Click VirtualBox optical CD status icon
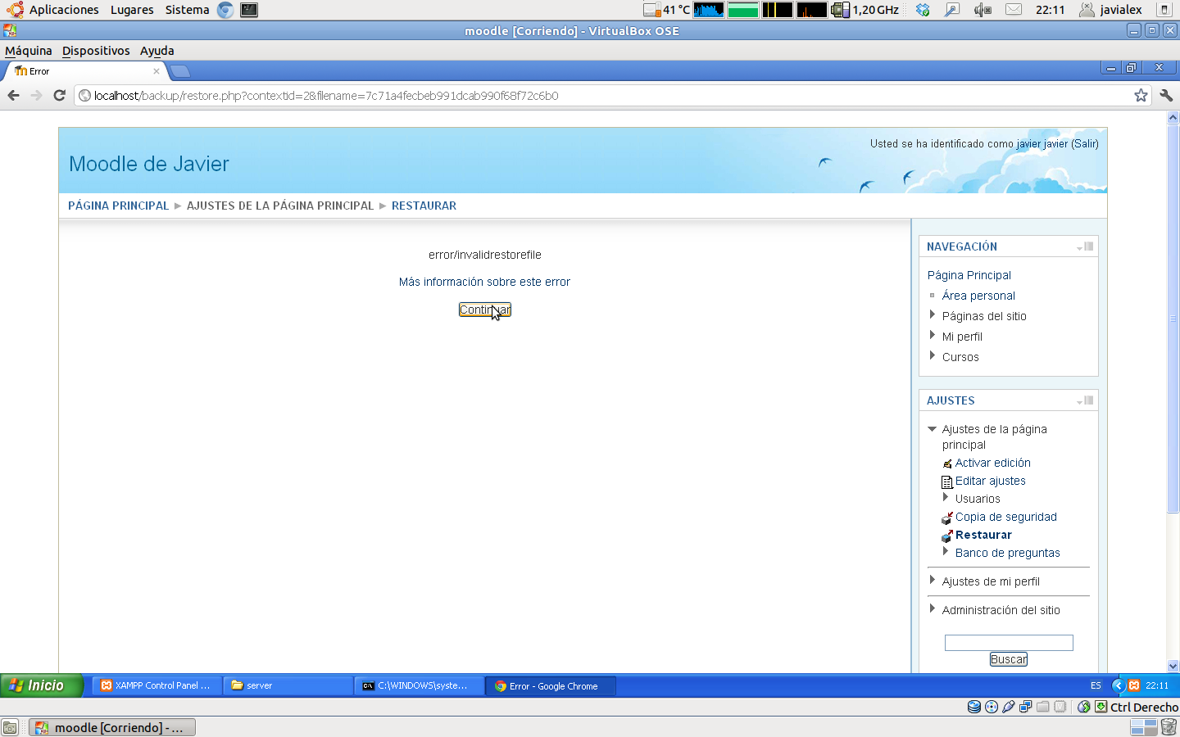Viewport: 1180px width, 737px height. (992, 707)
